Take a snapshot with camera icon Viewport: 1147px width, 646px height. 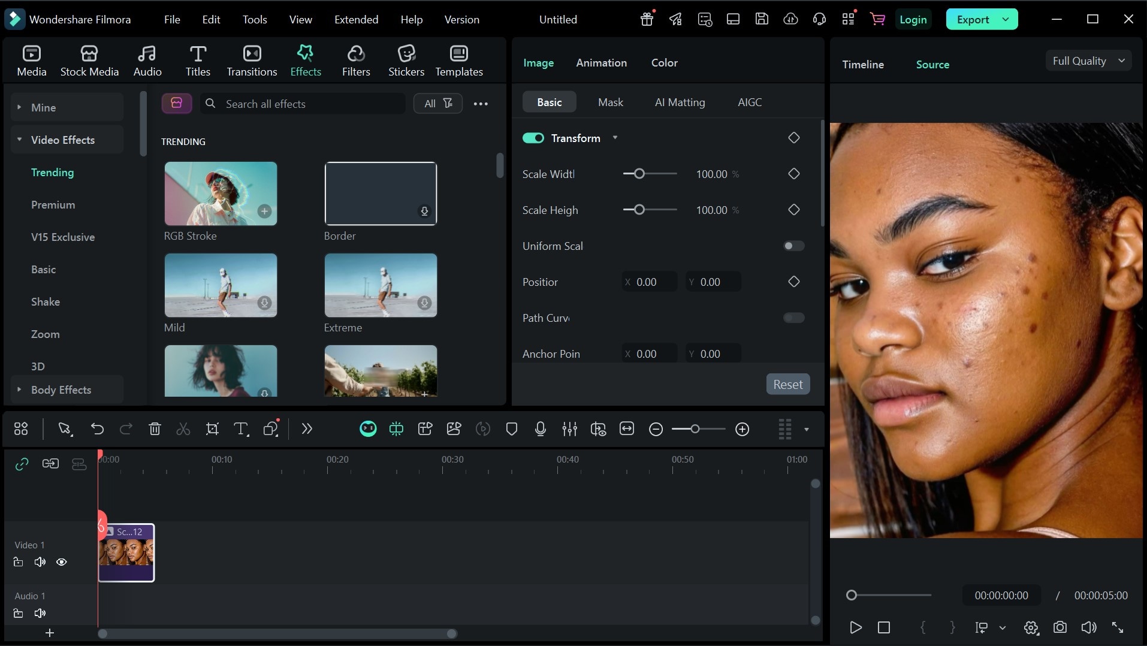click(x=1060, y=627)
